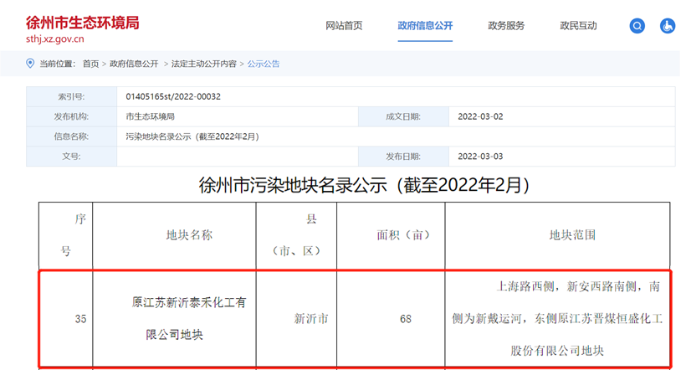Click 原江苏新沂泰禾化工有限公司地块 cell

click(174, 319)
